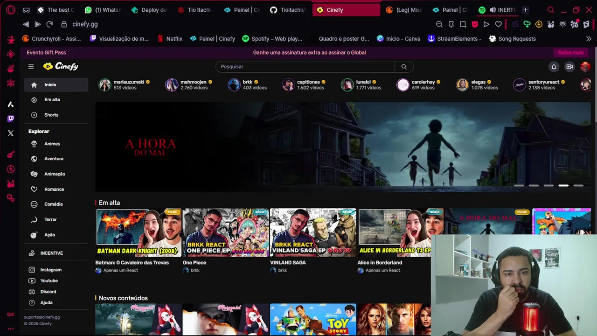Open the Crunchyroll bookmark
This screenshot has height=336, width=597.
(x=52, y=39)
